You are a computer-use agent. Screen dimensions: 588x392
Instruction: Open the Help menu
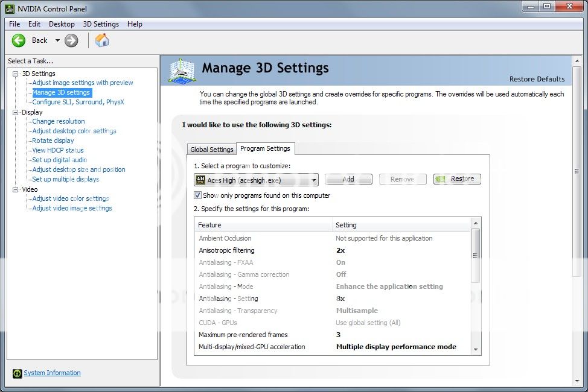pyautogui.click(x=135, y=24)
